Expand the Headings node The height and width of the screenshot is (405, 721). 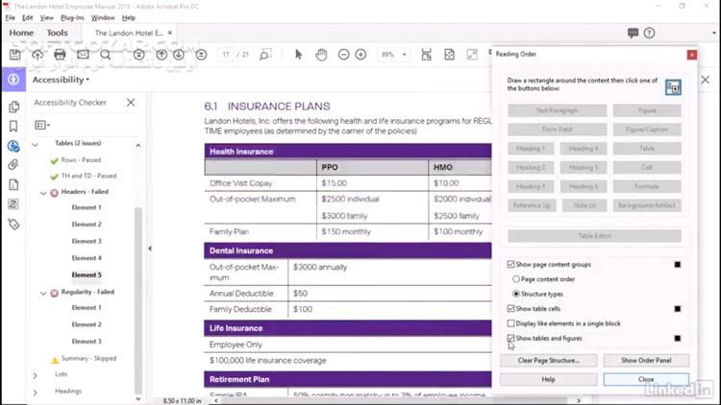pos(35,393)
